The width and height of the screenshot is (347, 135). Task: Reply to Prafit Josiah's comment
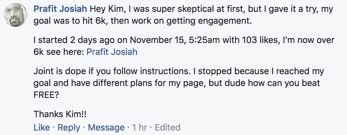(69, 128)
